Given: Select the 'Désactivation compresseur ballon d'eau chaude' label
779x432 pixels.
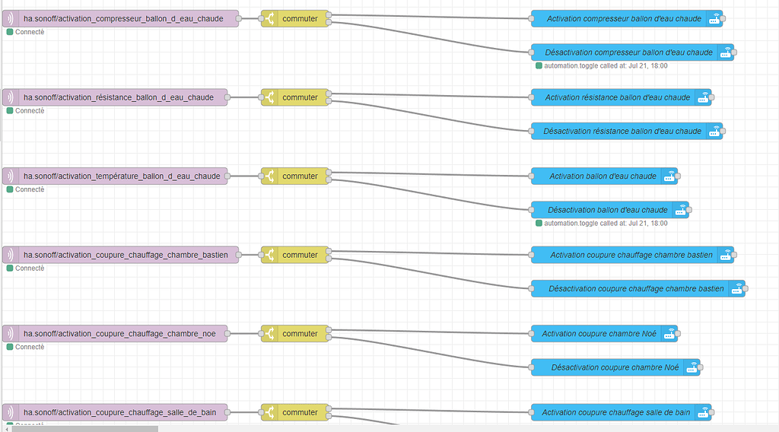Looking at the screenshot, I should (x=628, y=52).
